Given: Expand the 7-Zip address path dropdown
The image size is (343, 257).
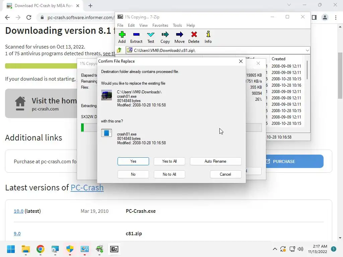Looking at the screenshot, I should coord(307,50).
